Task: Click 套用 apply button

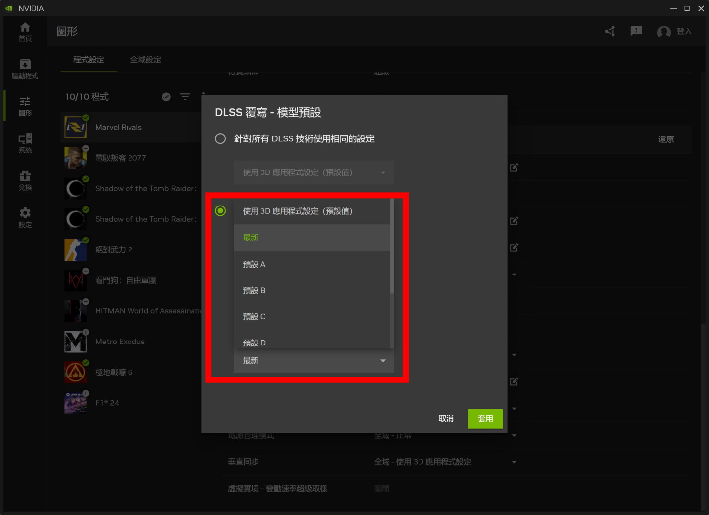Action: (485, 419)
